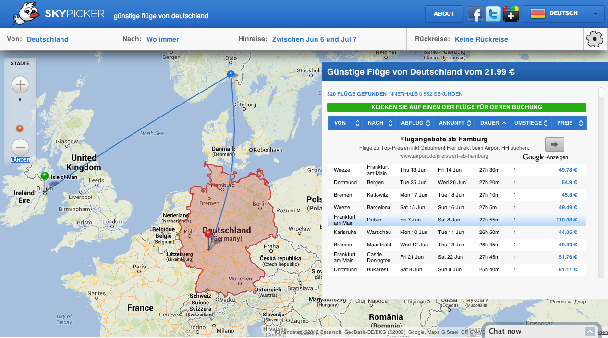Screen dimensions: 608x338
Task: Click the orange zoom slider handle
Action: click(20, 128)
